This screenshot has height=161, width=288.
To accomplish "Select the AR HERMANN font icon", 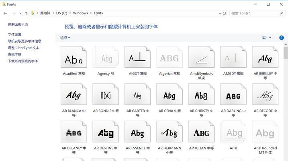I will tap(170, 132).
